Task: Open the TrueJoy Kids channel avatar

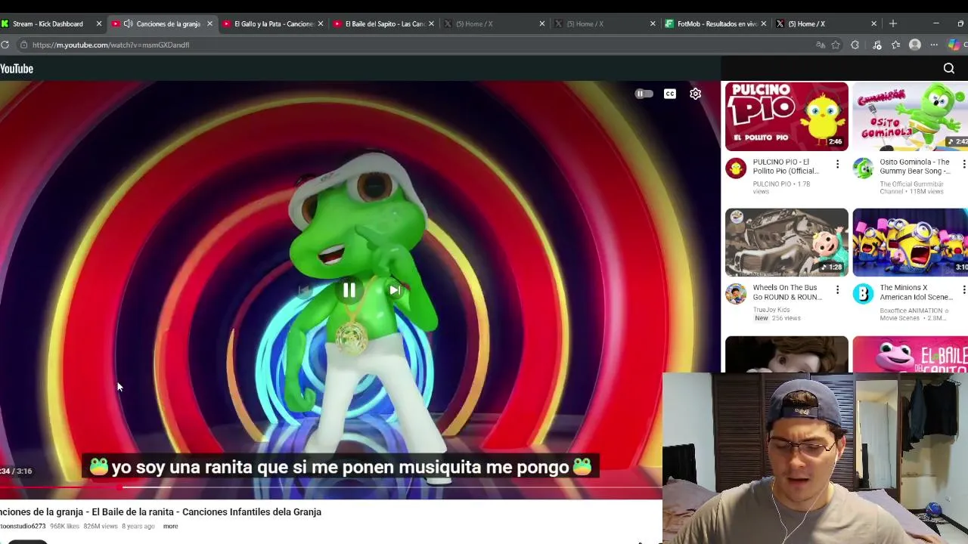Action: 736,294
